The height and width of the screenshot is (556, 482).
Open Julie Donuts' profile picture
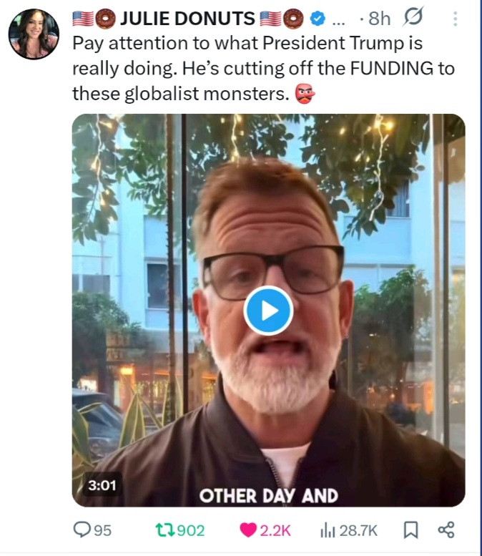pos(34,34)
